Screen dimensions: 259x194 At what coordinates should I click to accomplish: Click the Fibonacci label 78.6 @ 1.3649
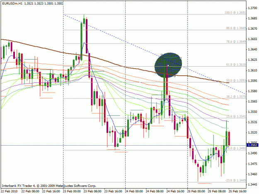click(236, 42)
